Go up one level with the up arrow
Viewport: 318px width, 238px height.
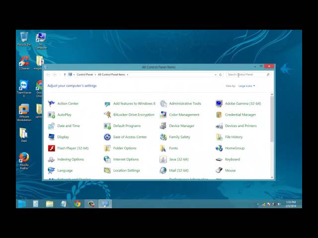pyautogui.click(x=65, y=75)
